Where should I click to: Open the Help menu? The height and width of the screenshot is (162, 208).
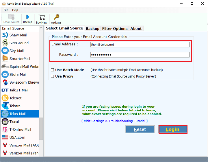(15, 10)
